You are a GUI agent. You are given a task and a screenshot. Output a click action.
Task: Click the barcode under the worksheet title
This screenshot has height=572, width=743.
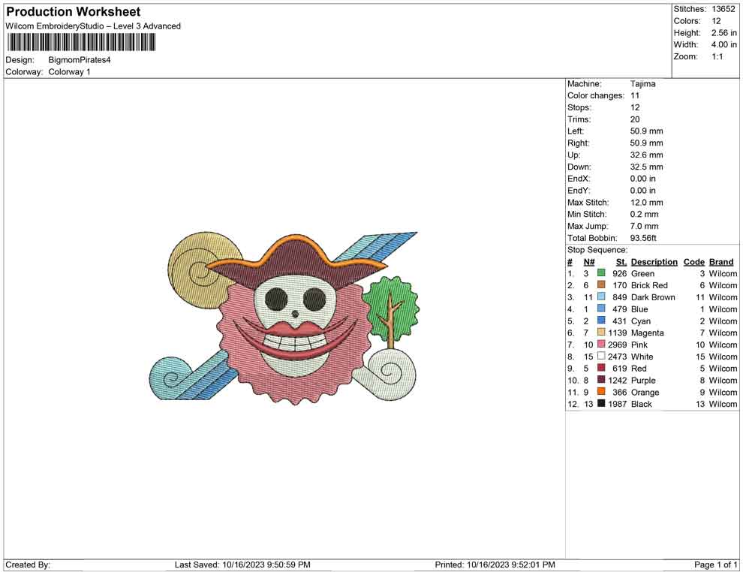(x=81, y=43)
